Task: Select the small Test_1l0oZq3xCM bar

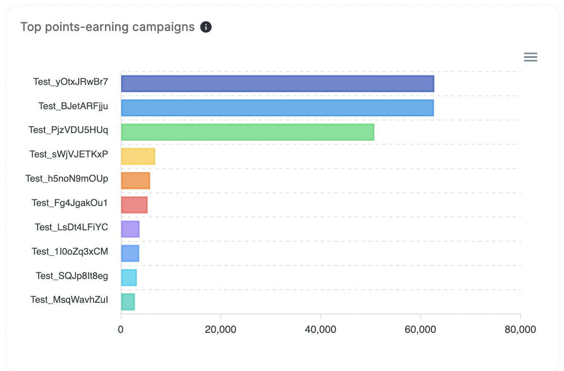Action: pyautogui.click(x=130, y=253)
